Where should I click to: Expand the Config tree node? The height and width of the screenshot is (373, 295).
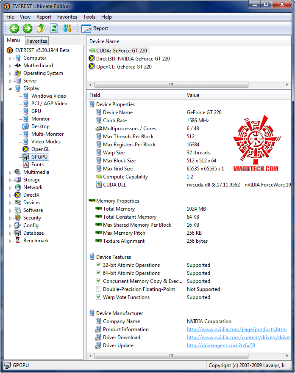coord(10,226)
